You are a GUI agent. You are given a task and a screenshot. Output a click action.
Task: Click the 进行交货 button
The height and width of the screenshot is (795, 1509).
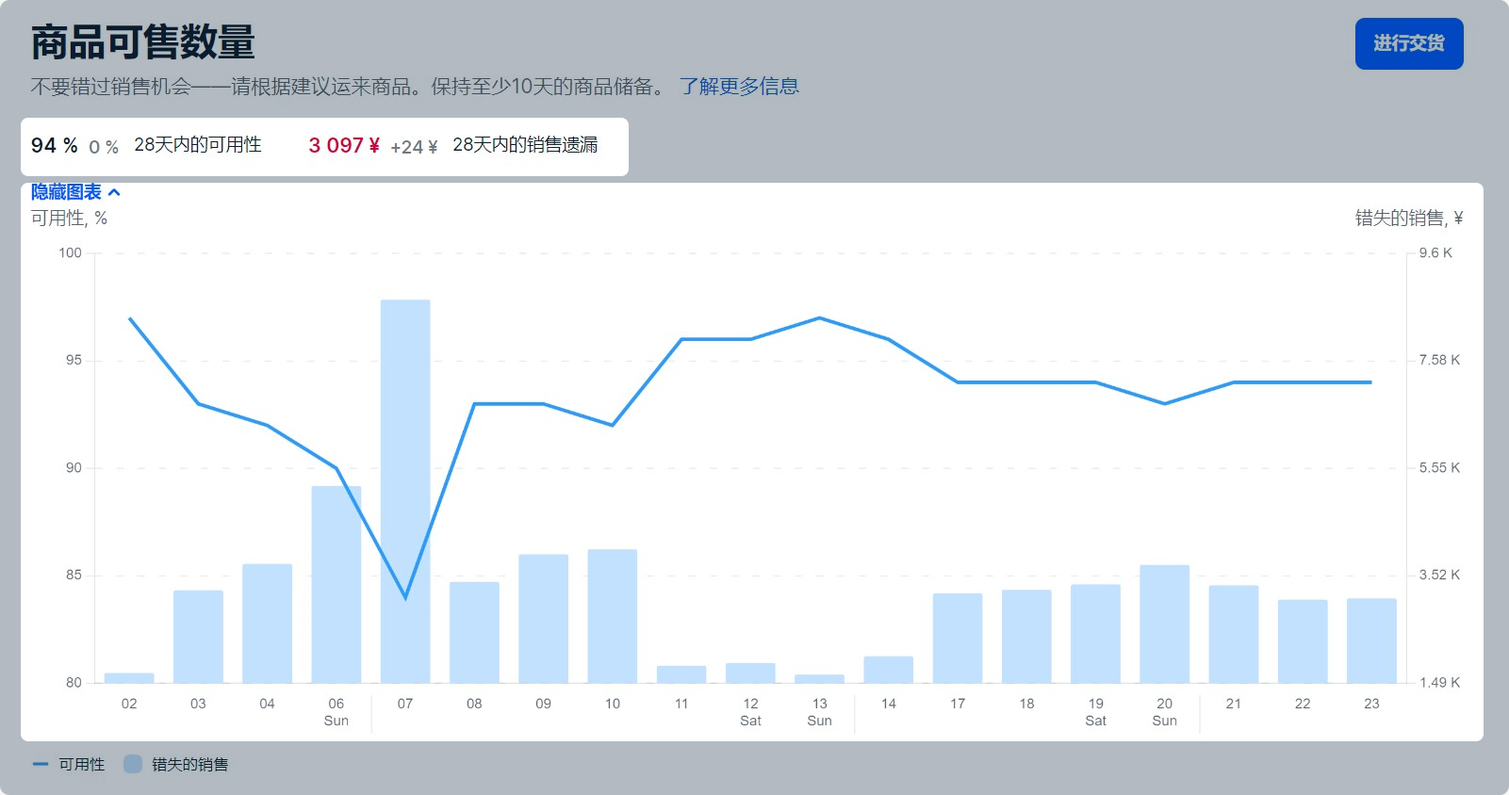pos(1409,43)
